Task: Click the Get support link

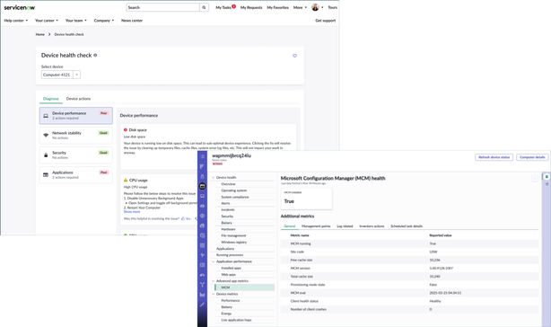Action: (326, 21)
